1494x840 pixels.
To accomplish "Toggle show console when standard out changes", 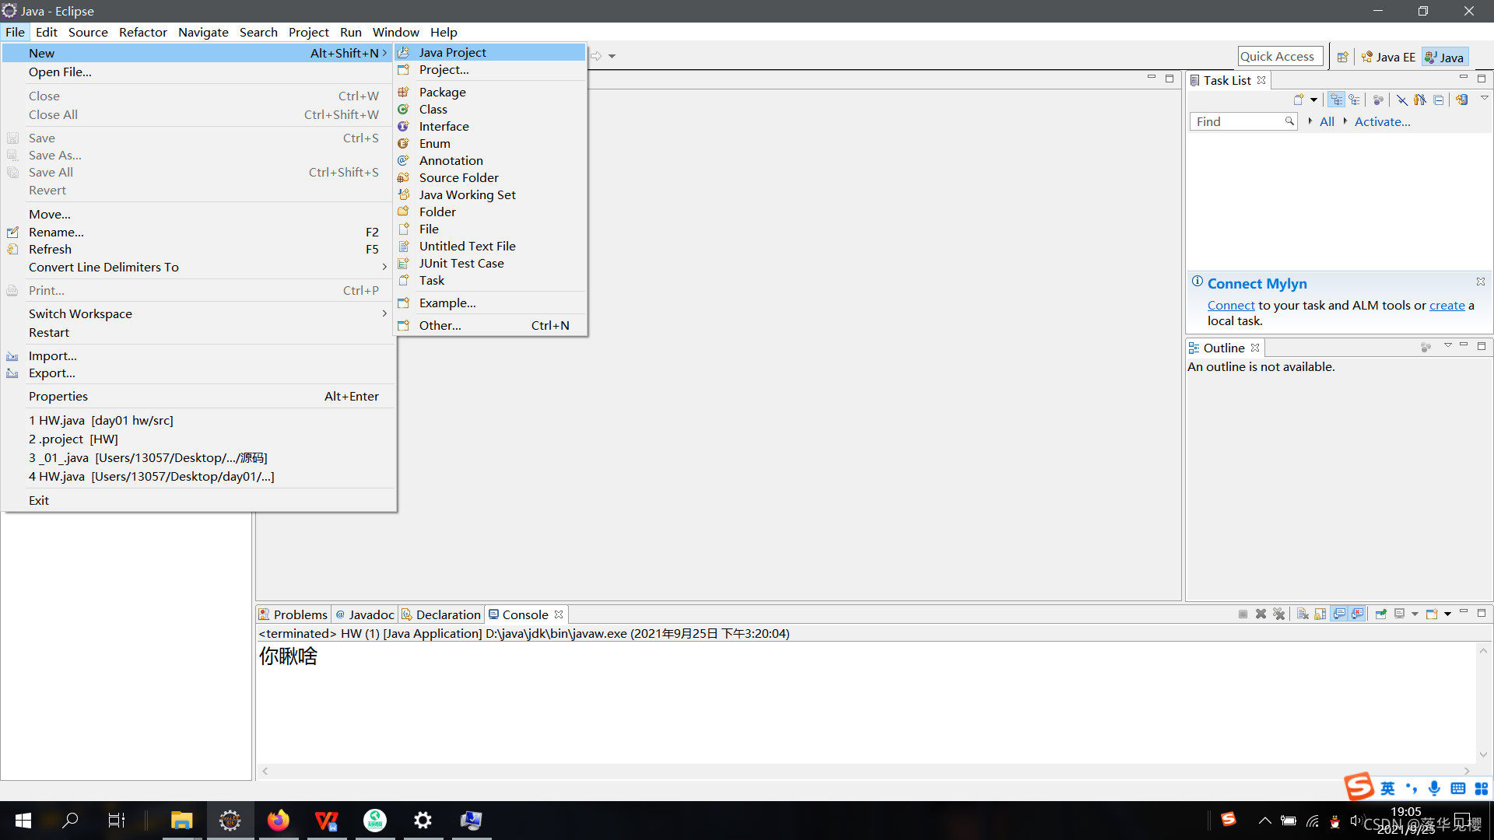I will tap(1339, 614).
